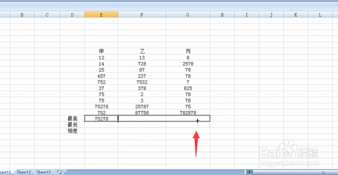Select cell containing 37
The width and height of the screenshot is (338, 175).
(101, 88)
